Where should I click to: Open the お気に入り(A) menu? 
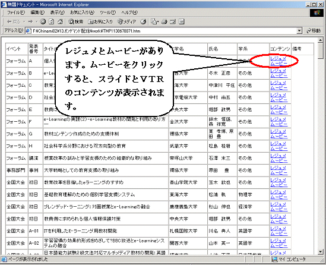pos(82,12)
